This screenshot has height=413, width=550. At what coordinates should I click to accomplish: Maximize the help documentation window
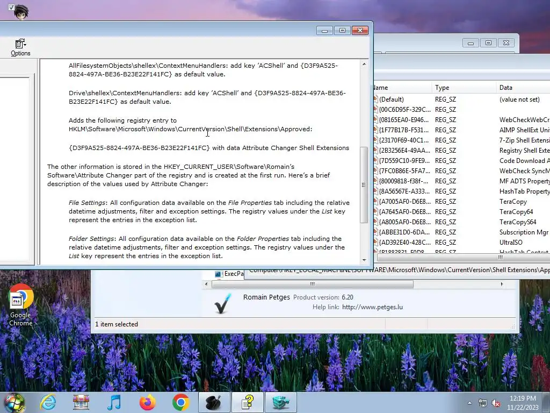(x=342, y=31)
